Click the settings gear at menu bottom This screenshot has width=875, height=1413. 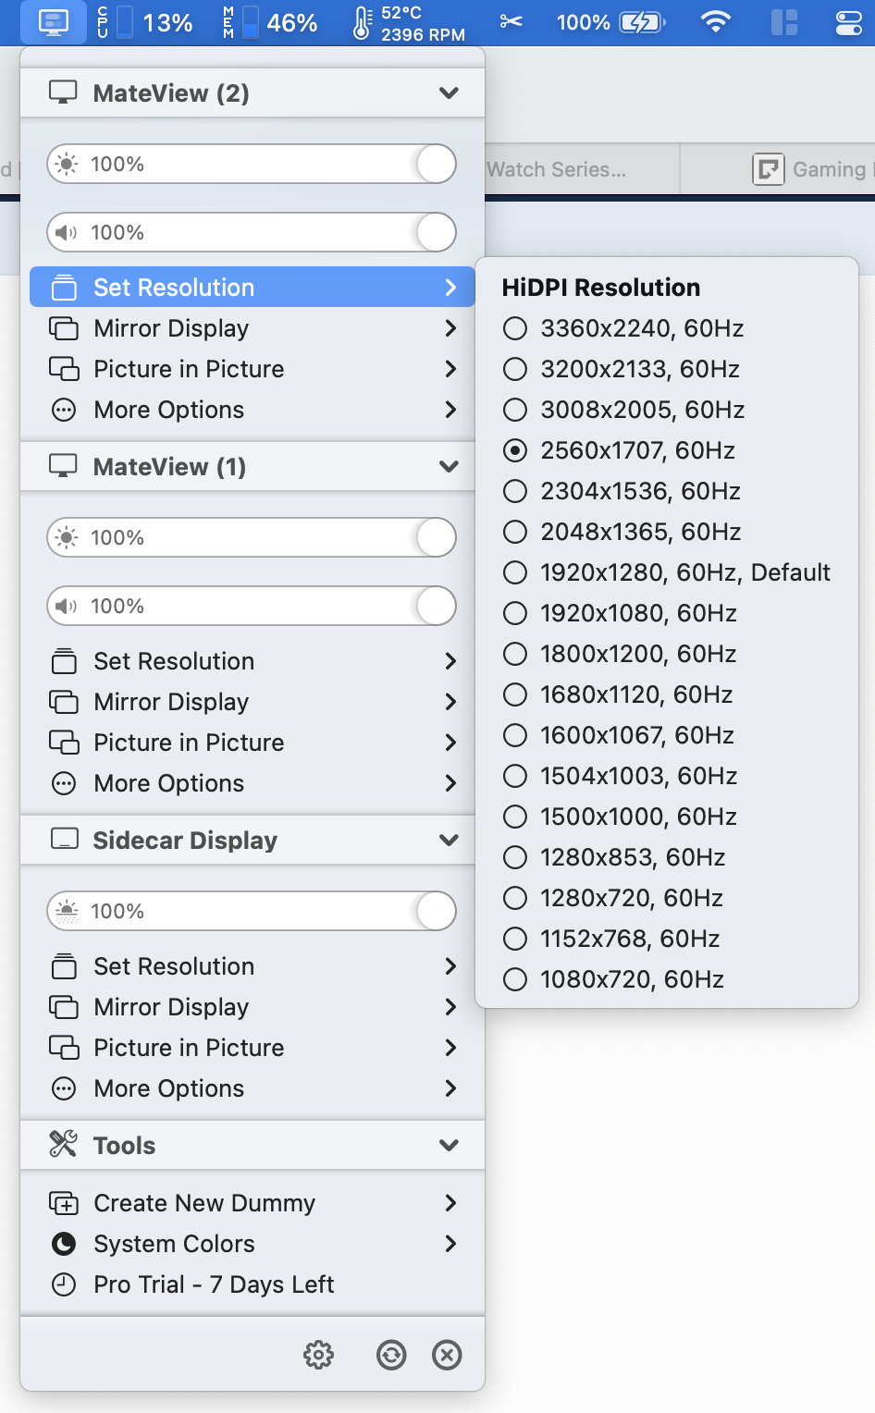318,1355
